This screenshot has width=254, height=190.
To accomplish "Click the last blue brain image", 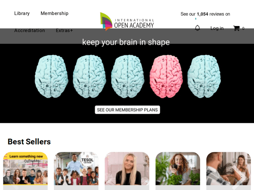I will [x=204, y=76].
